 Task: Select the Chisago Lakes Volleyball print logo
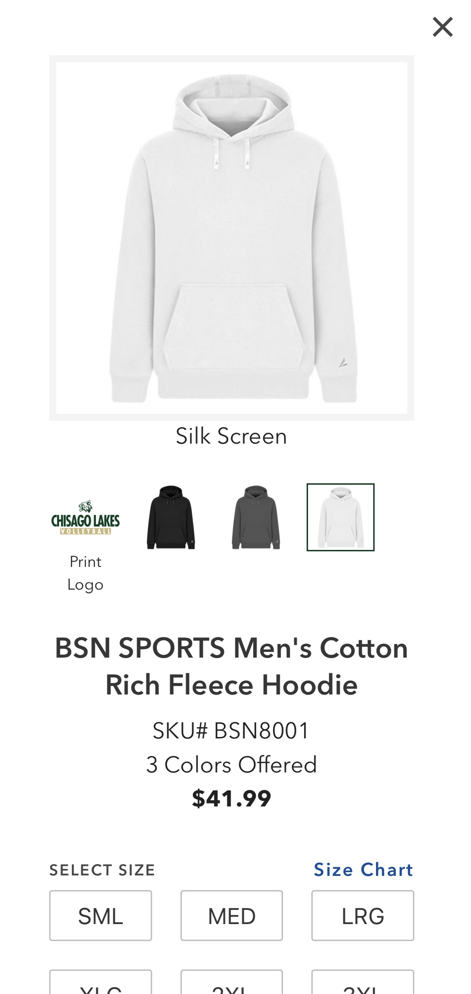86,517
